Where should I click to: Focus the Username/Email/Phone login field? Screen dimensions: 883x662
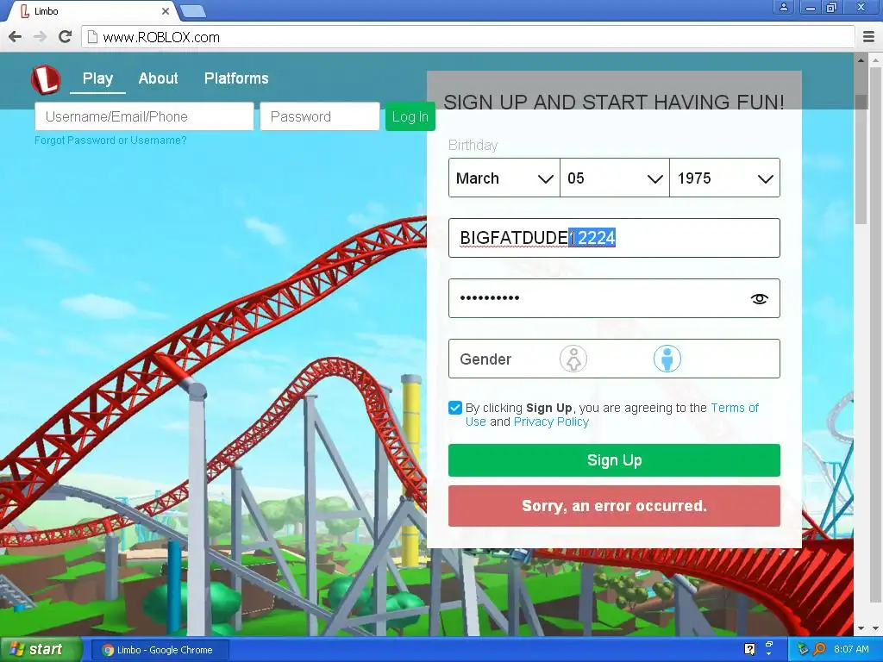(x=144, y=116)
